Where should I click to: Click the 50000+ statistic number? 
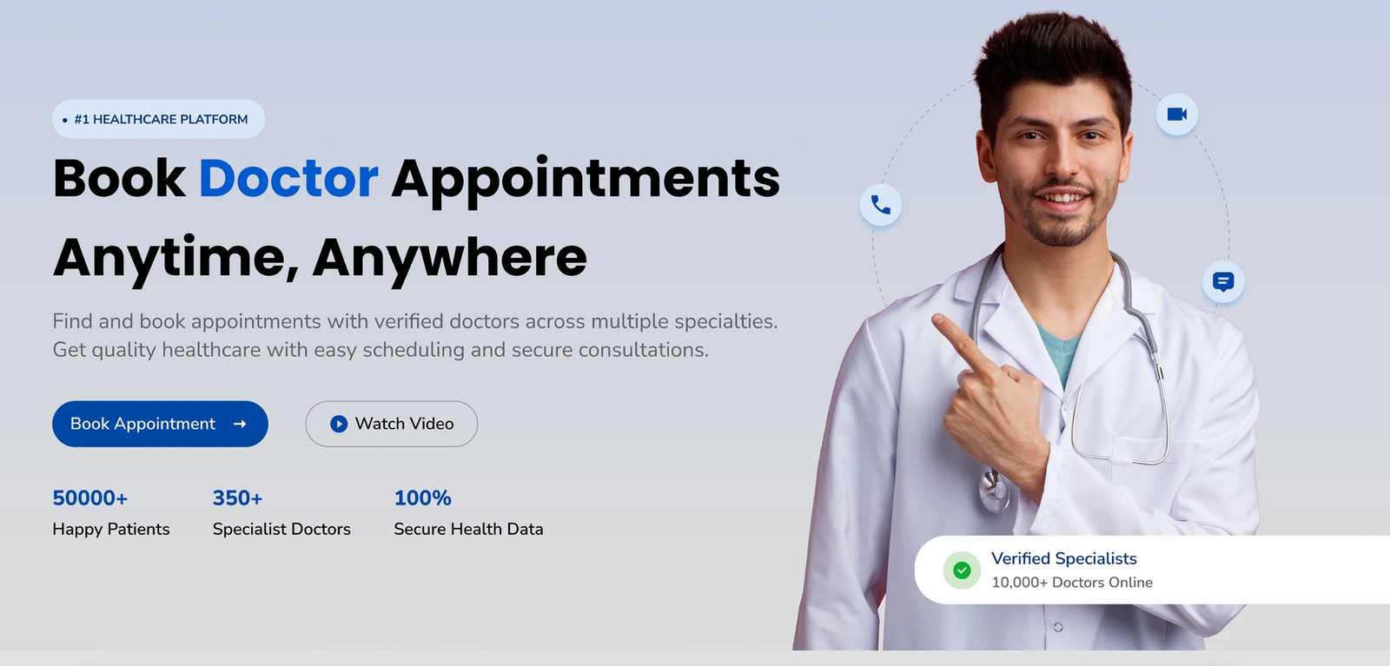coord(89,498)
